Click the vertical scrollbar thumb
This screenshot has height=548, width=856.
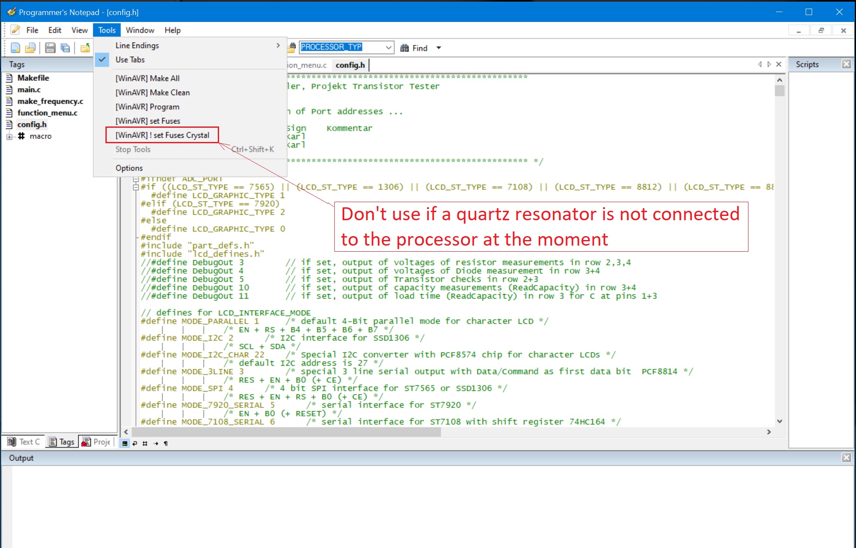coord(779,90)
